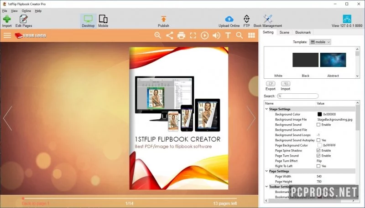Click the Background Sound File row

click(310, 130)
